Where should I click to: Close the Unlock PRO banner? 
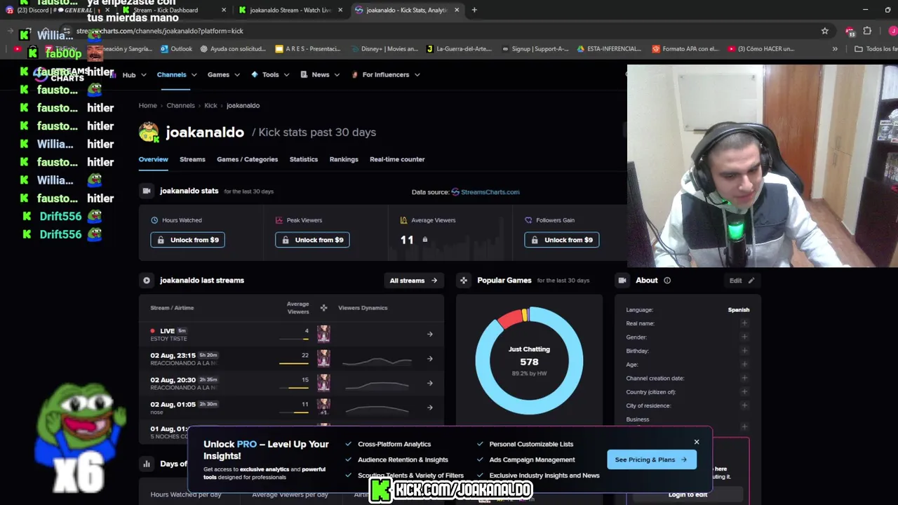tap(697, 442)
